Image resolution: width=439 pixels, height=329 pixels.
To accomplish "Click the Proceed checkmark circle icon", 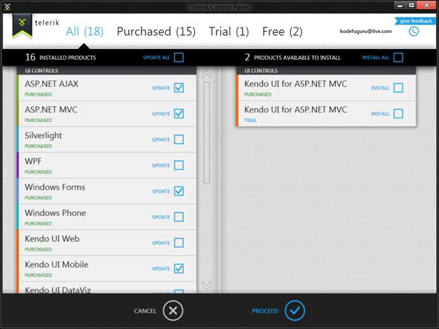I will tap(295, 310).
